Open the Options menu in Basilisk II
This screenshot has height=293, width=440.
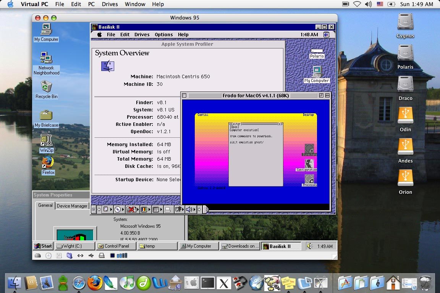click(163, 34)
